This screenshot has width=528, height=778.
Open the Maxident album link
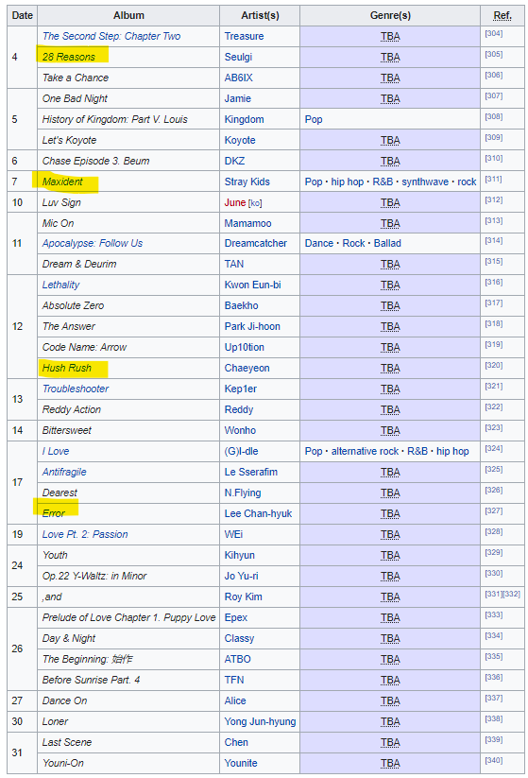(x=62, y=182)
